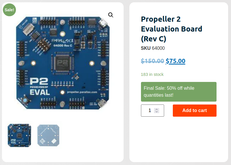Click the Propeller 2 Evaluation Board title
This screenshot has height=165, width=231.
coord(171,29)
